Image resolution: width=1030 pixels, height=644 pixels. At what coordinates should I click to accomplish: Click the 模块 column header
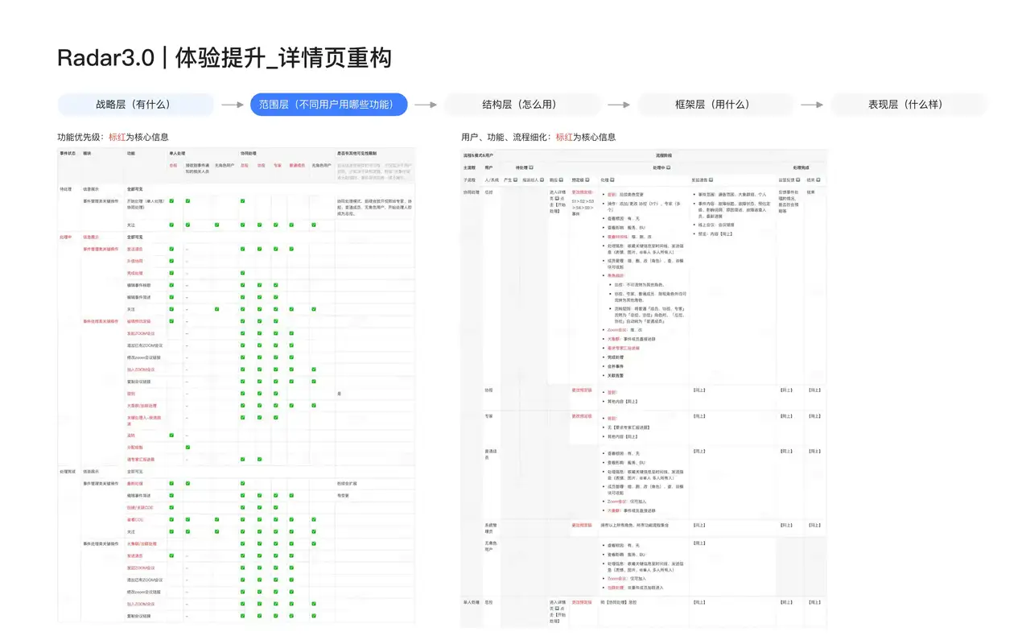pos(87,153)
